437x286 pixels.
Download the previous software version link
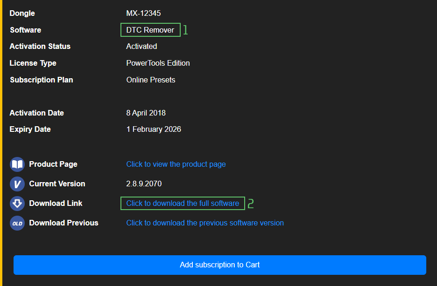(205, 223)
